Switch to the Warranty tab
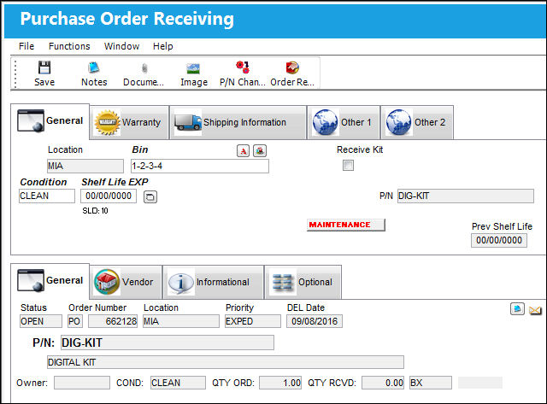This screenshot has width=547, height=404. tap(129, 123)
